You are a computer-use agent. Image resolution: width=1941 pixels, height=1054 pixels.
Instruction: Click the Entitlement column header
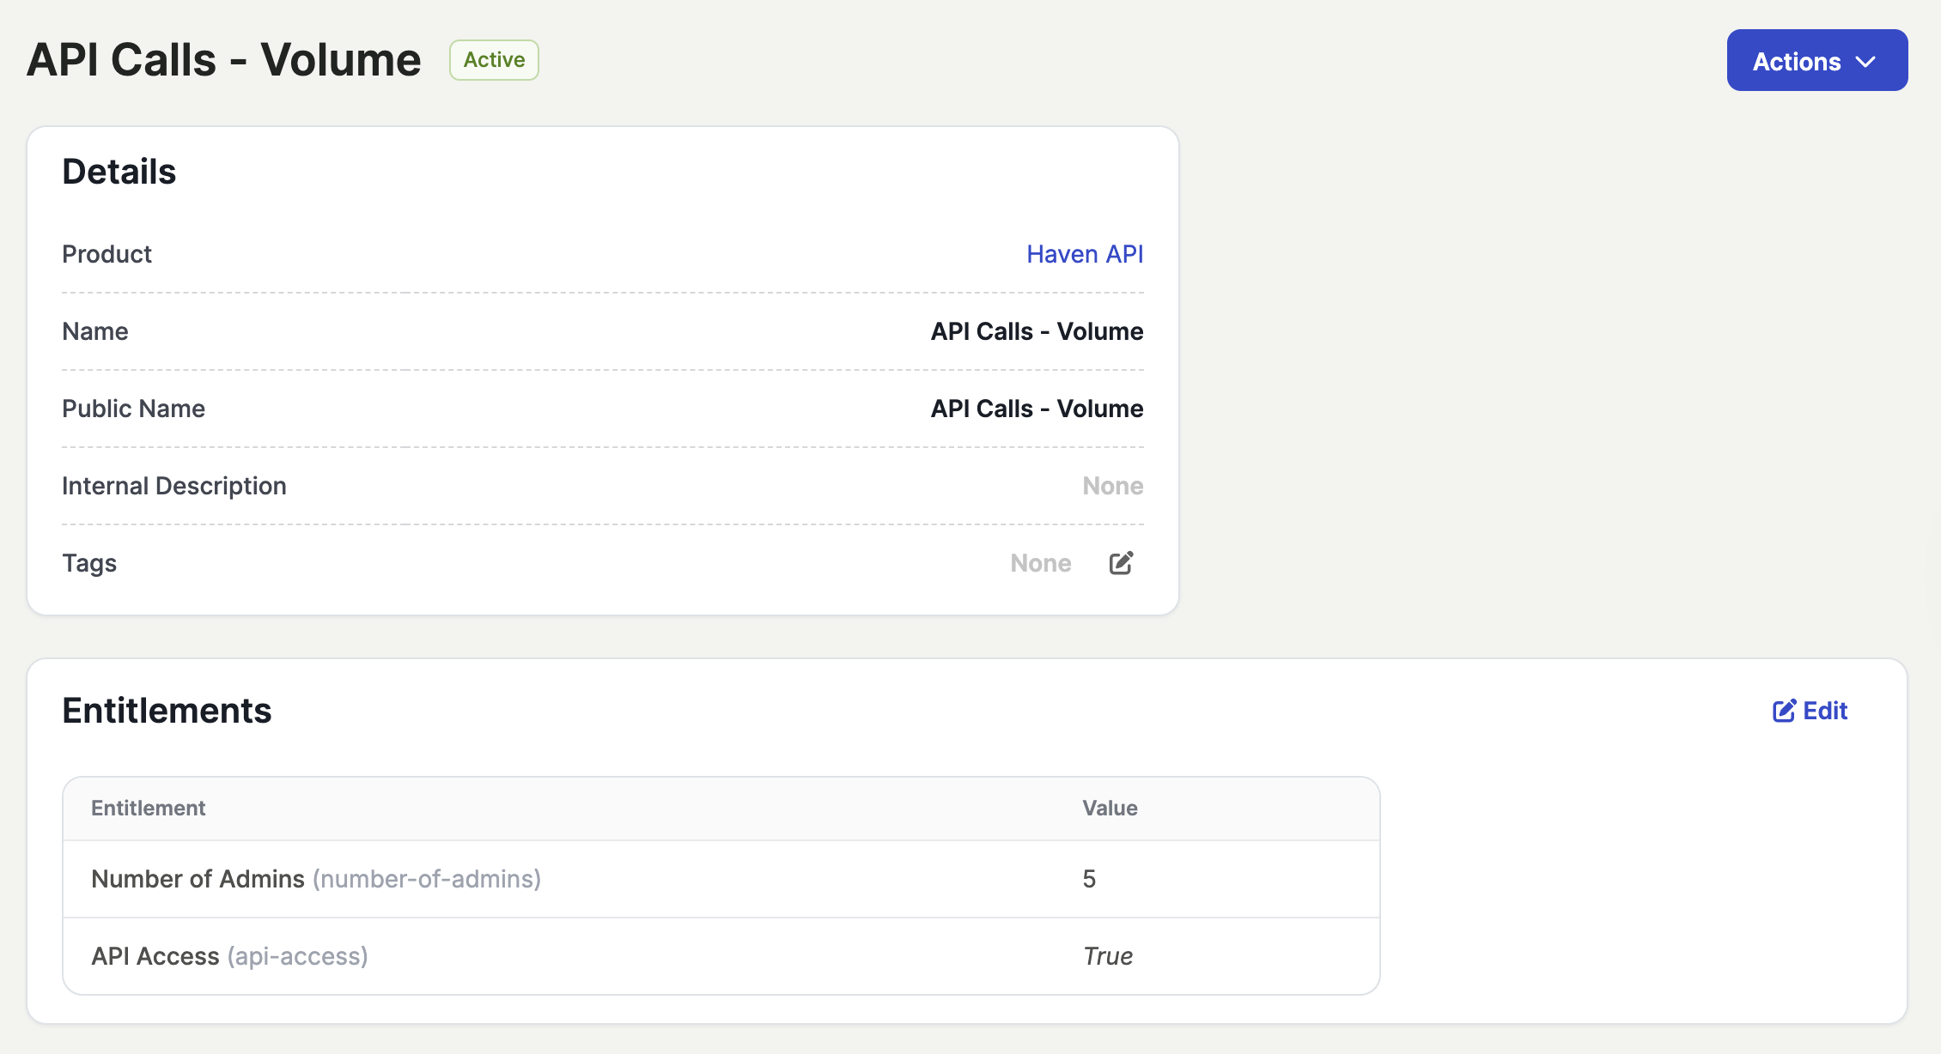(x=148, y=808)
